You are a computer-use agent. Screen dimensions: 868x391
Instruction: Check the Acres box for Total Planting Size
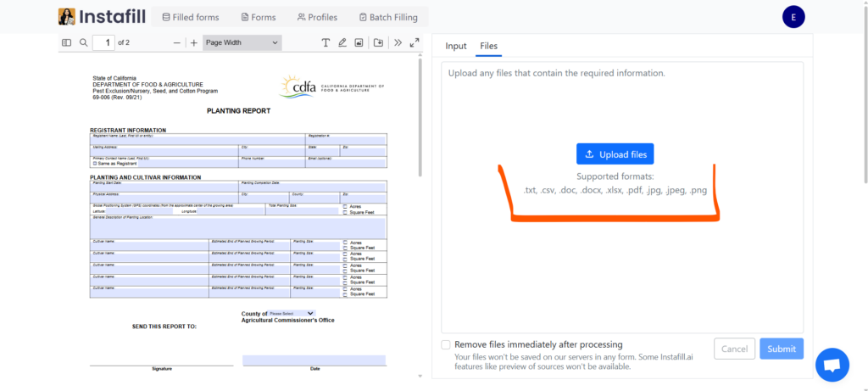tap(345, 207)
